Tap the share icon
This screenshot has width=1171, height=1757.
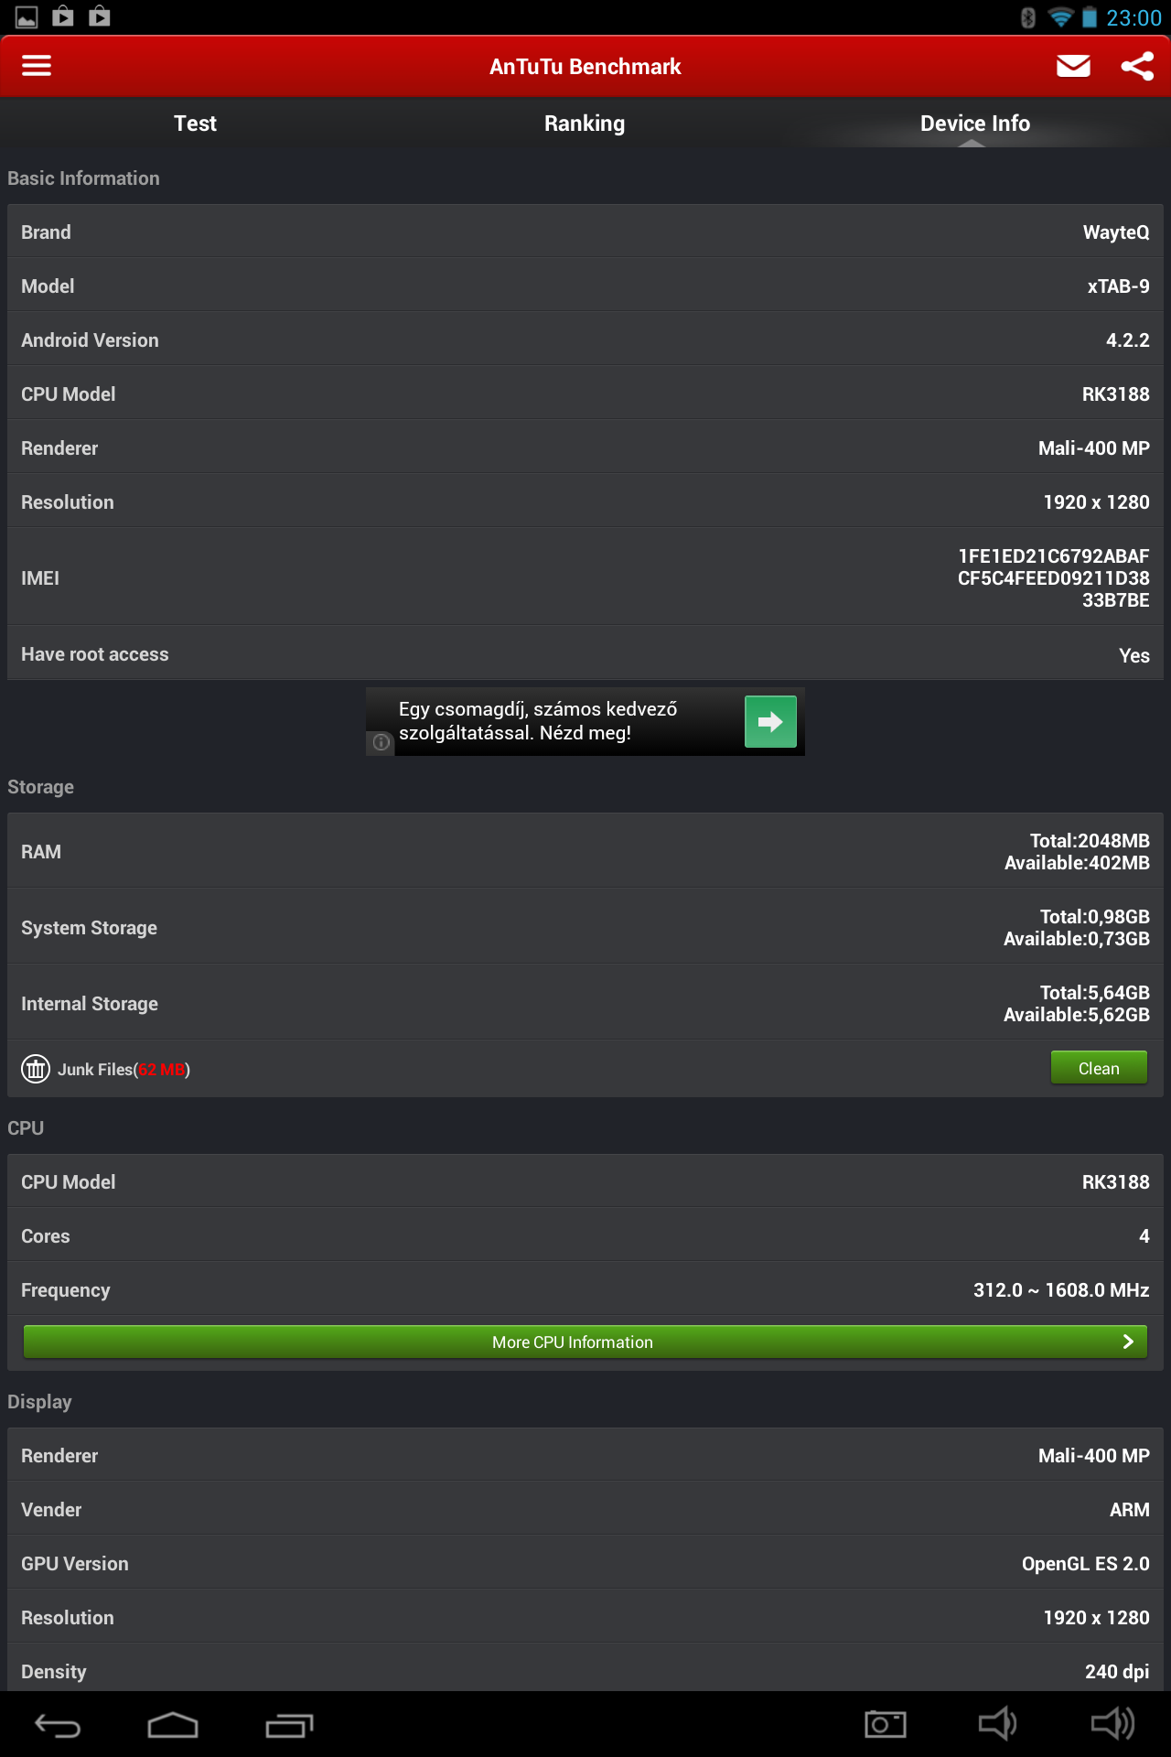[1137, 66]
